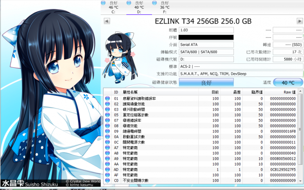Click the status orb for attribute AF

click(x=107, y=175)
